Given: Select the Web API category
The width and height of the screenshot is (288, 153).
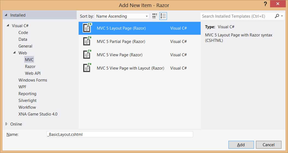Looking at the screenshot, I should point(33,73).
